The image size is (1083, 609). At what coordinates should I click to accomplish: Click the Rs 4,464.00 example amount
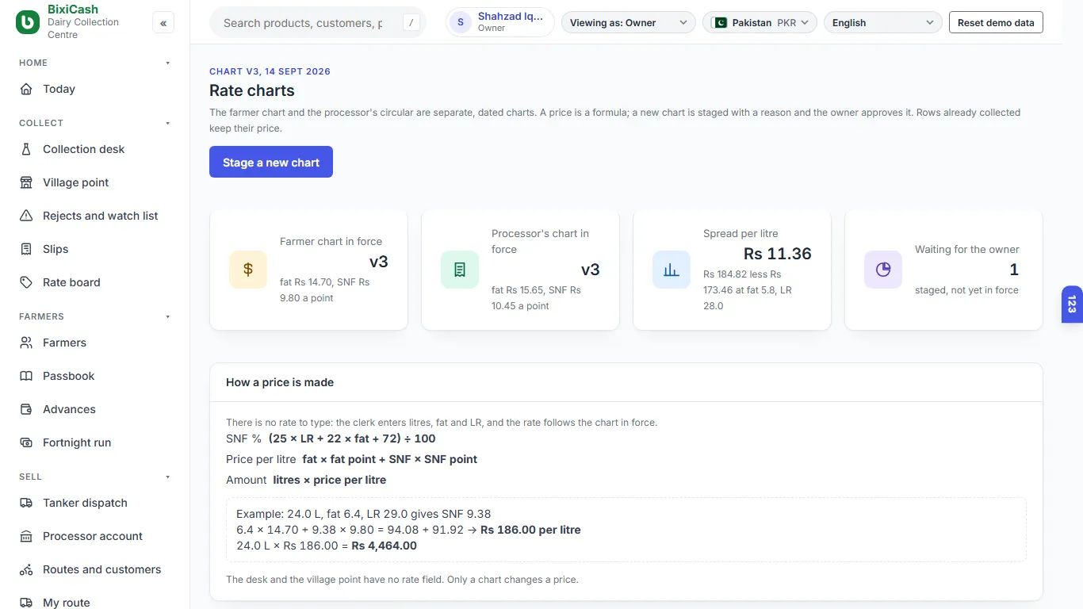coord(385,546)
